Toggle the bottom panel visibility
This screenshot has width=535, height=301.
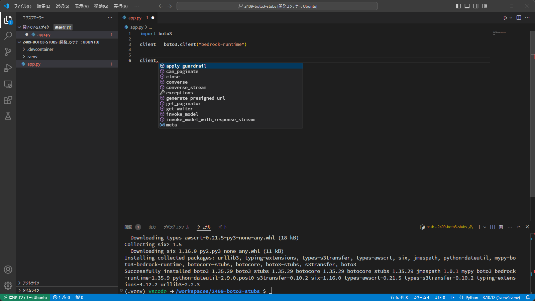467,6
